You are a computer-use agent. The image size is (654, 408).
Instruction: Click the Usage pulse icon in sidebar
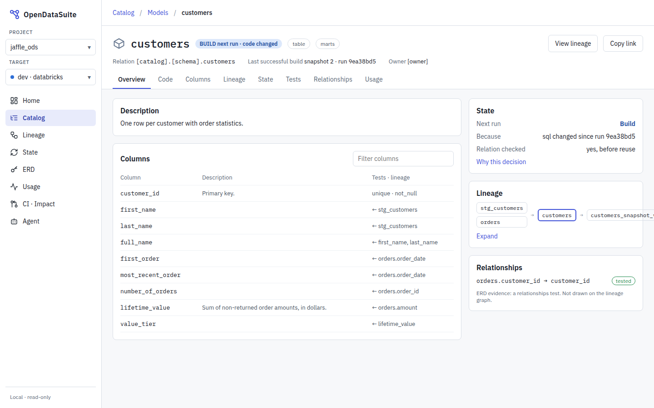click(x=14, y=187)
